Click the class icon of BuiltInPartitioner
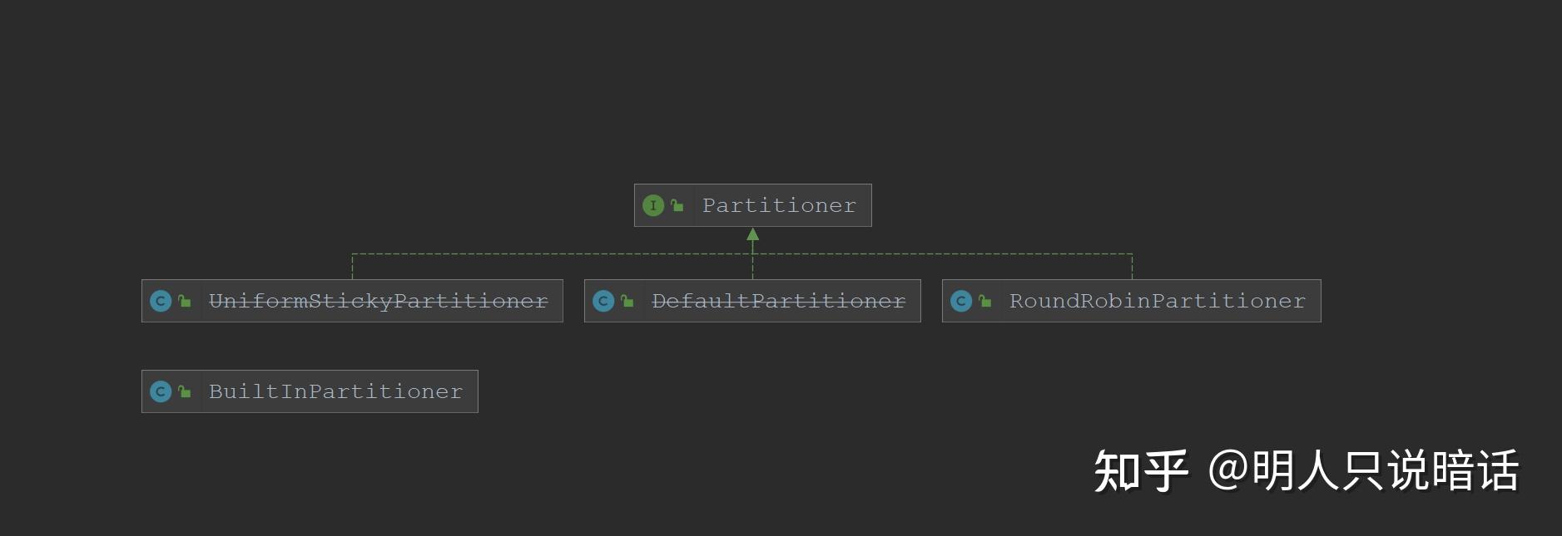1562x536 pixels. click(x=161, y=391)
